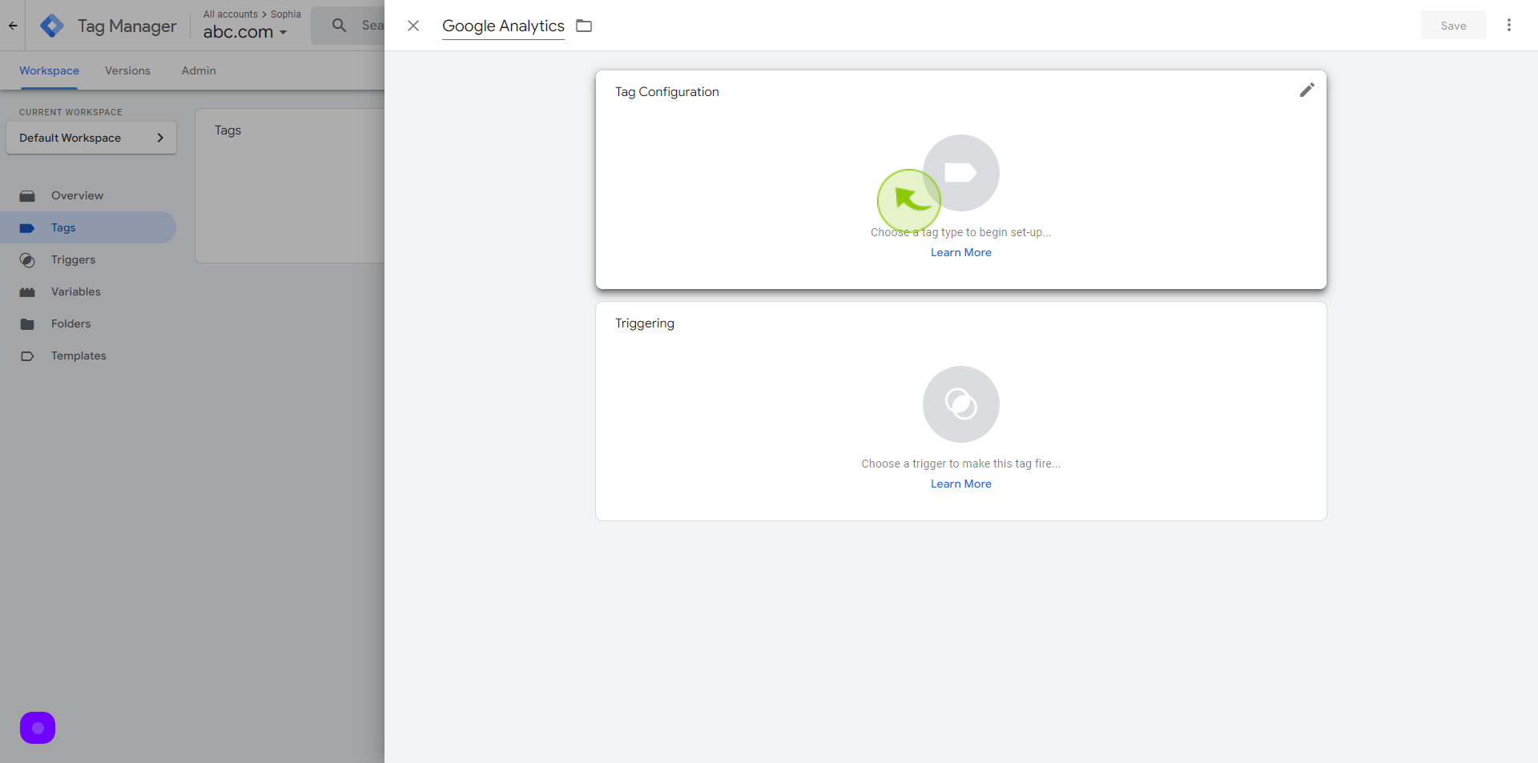This screenshot has width=1538, height=763.
Task: Click the Variables brick icon in sidebar
Action: pyautogui.click(x=27, y=292)
